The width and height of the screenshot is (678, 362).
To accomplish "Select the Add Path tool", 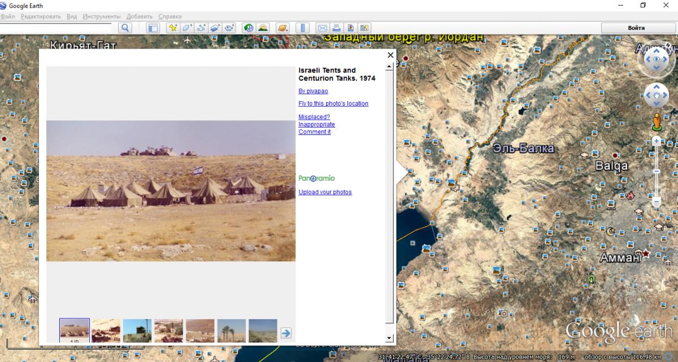I will 201,28.
